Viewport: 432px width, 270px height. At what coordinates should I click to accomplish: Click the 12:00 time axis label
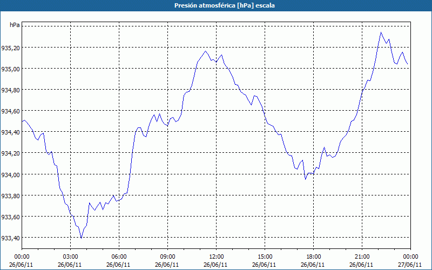pyautogui.click(x=217, y=257)
